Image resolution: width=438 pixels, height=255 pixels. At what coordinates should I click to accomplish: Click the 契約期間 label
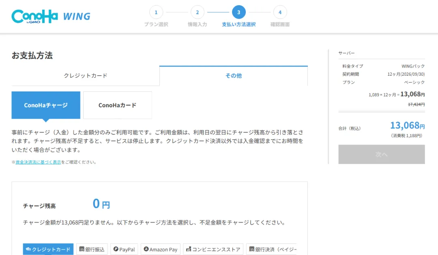pyautogui.click(x=350, y=74)
